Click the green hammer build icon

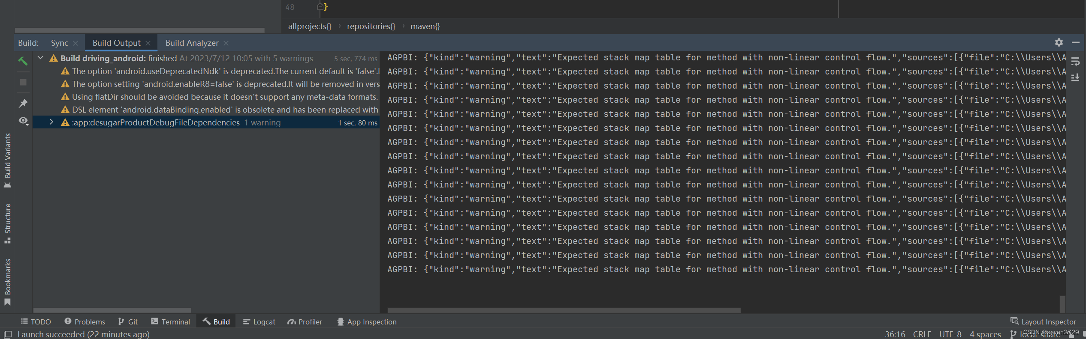tap(23, 61)
